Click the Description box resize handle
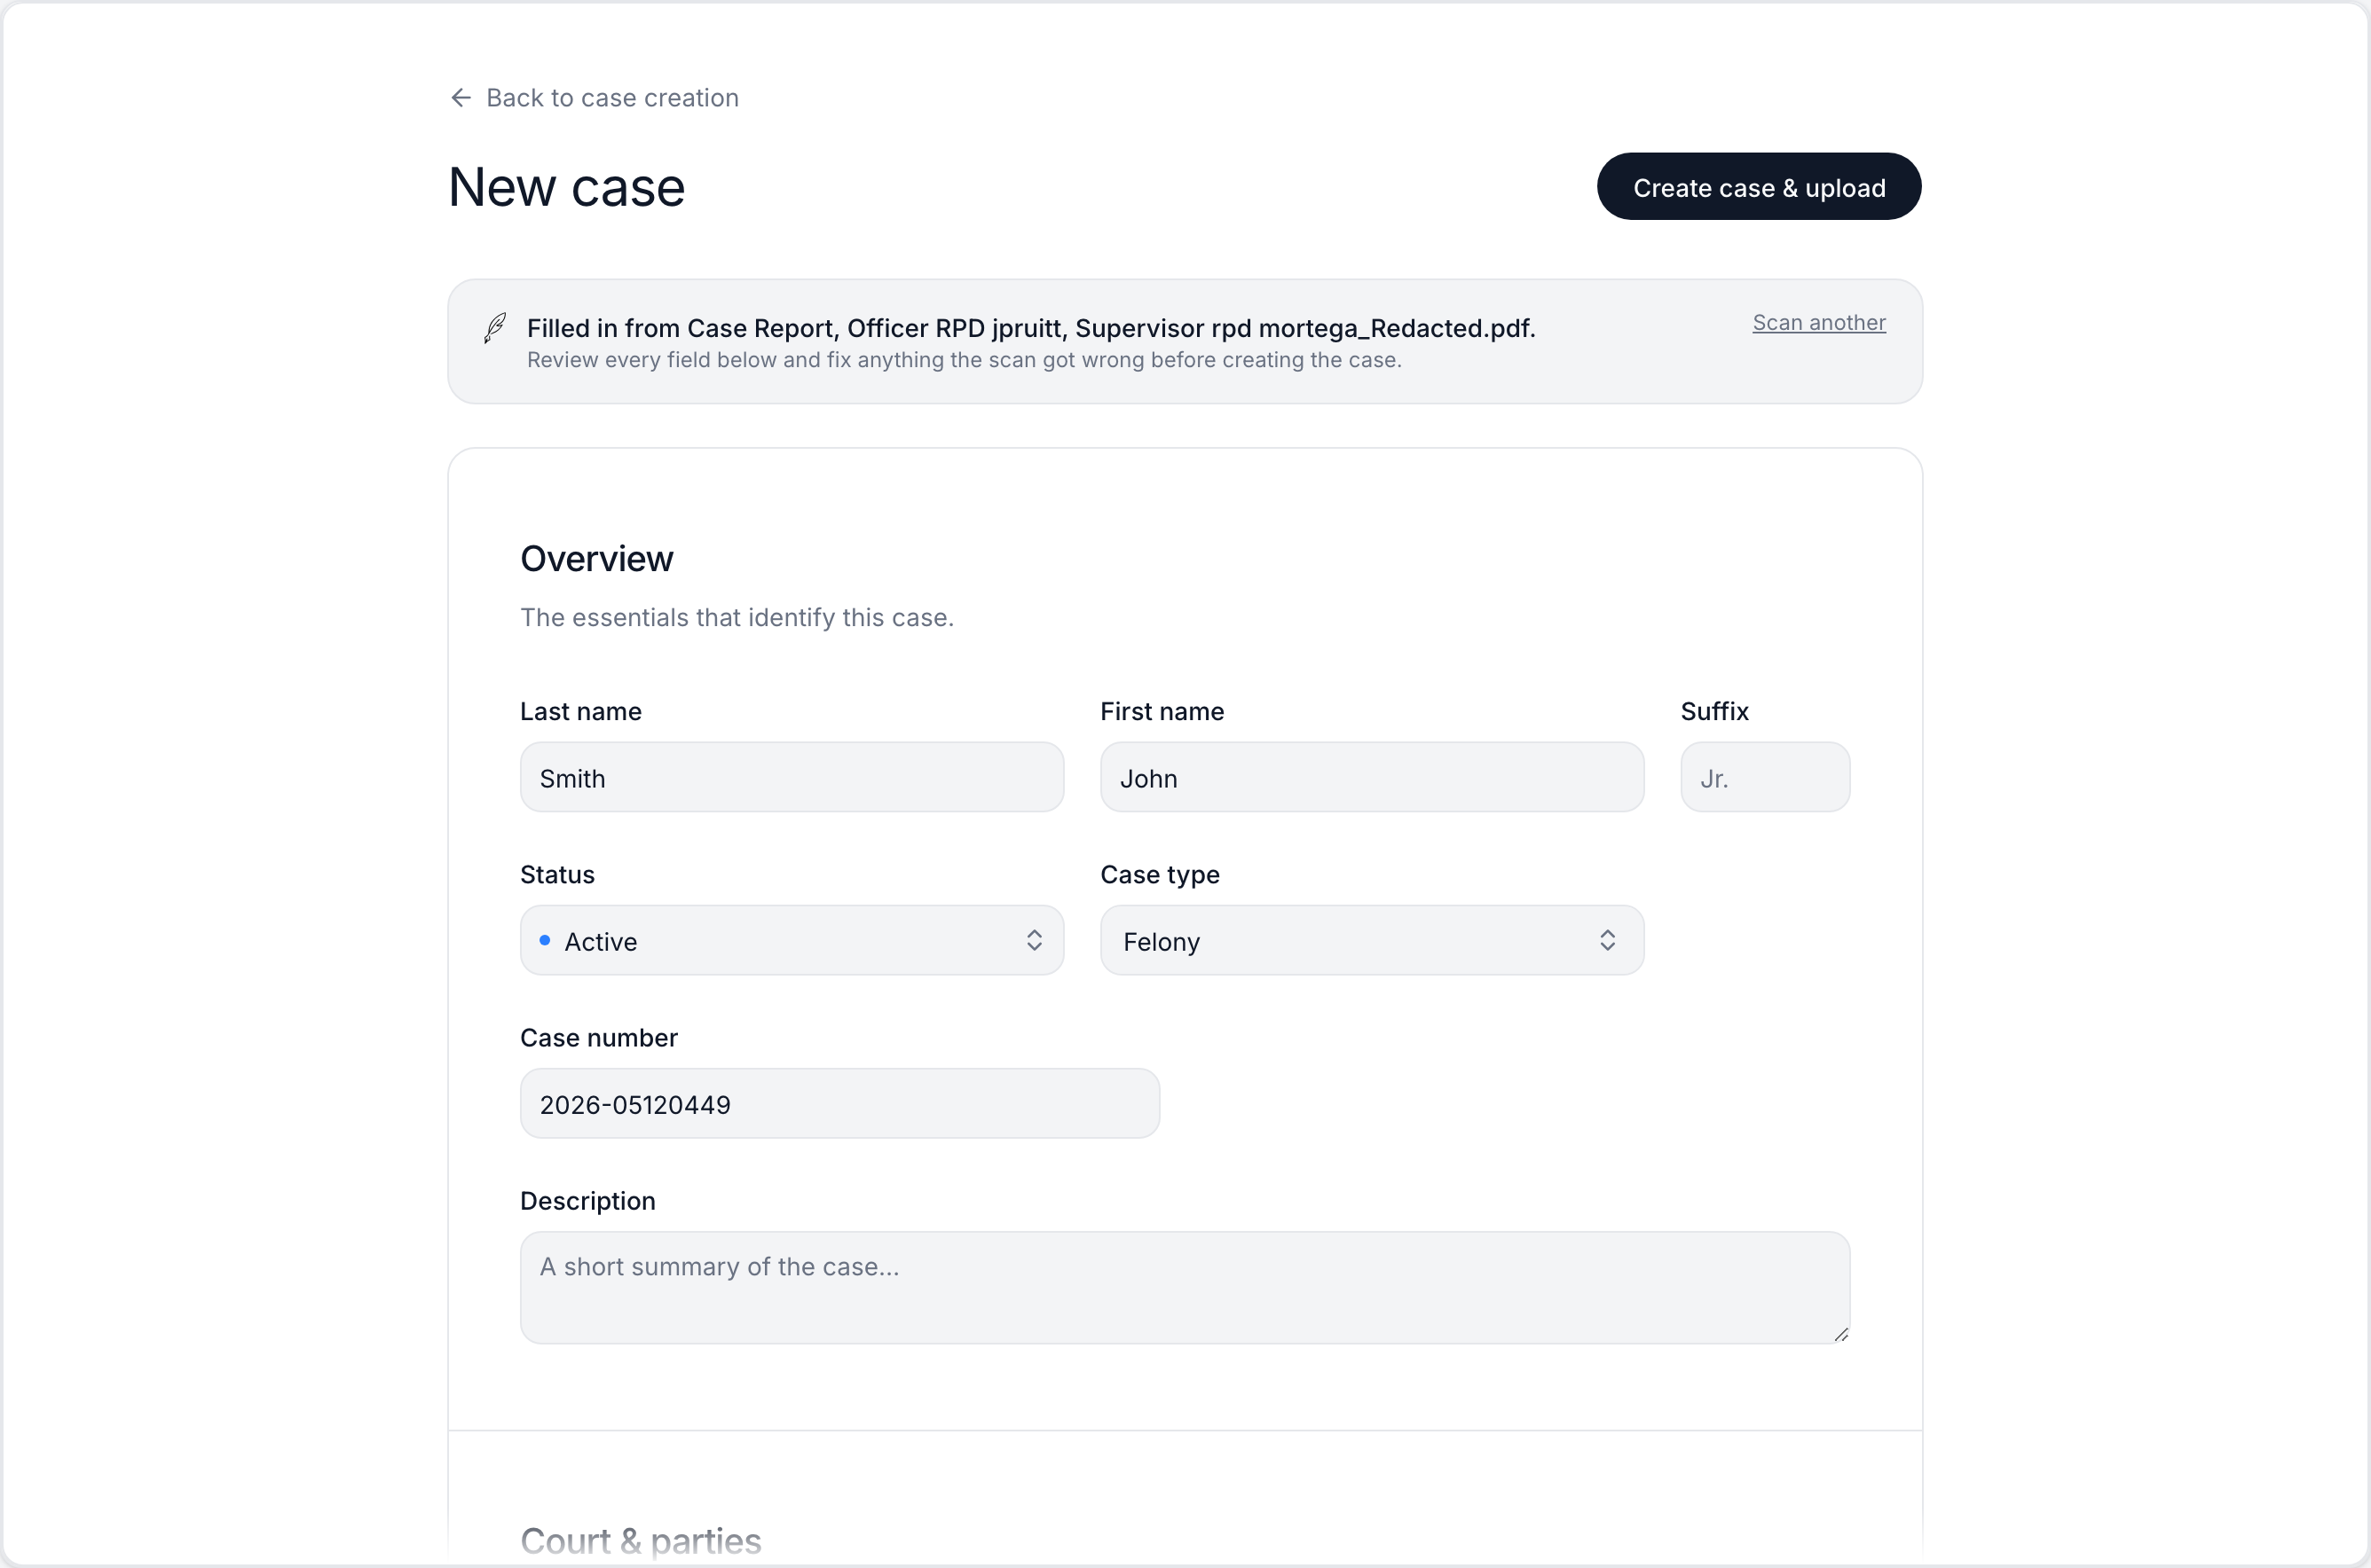 [x=1840, y=1335]
